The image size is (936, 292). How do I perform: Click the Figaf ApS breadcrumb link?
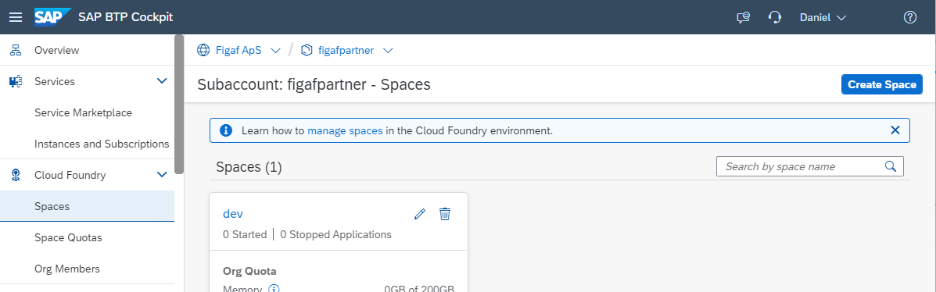(x=238, y=51)
